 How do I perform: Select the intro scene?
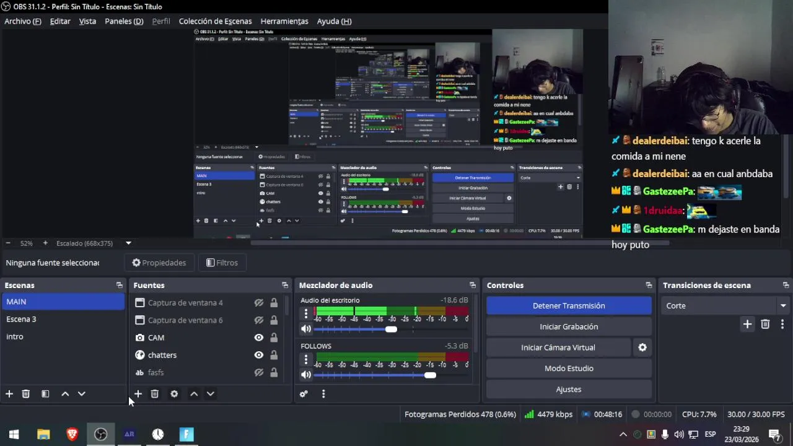pos(64,336)
